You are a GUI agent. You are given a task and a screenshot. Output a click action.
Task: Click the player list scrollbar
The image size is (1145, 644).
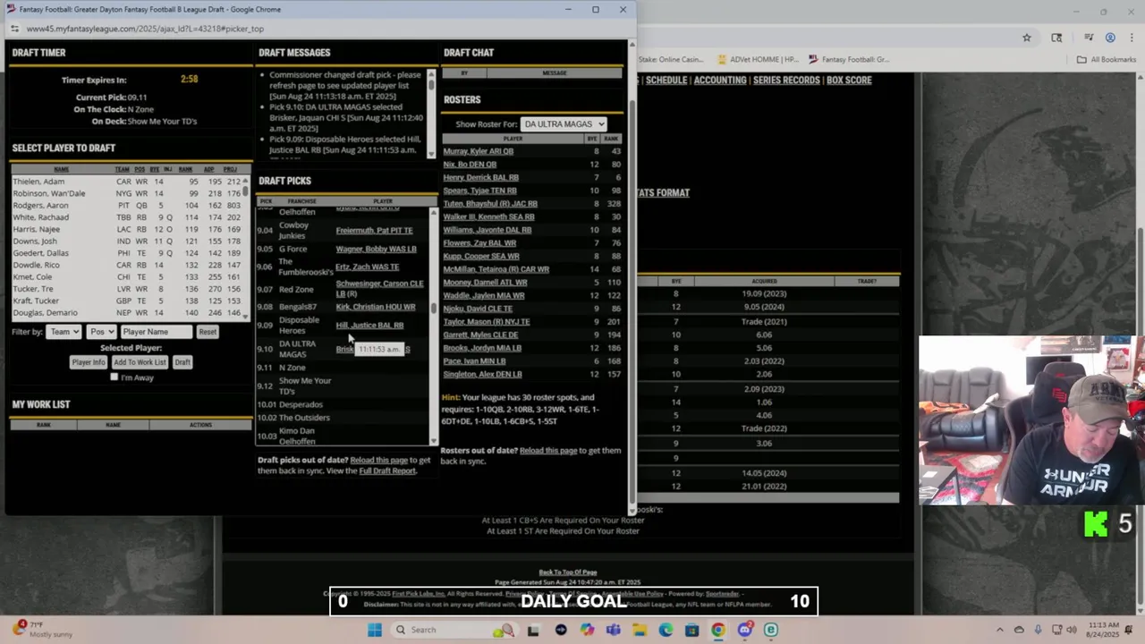tap(246, 248)
